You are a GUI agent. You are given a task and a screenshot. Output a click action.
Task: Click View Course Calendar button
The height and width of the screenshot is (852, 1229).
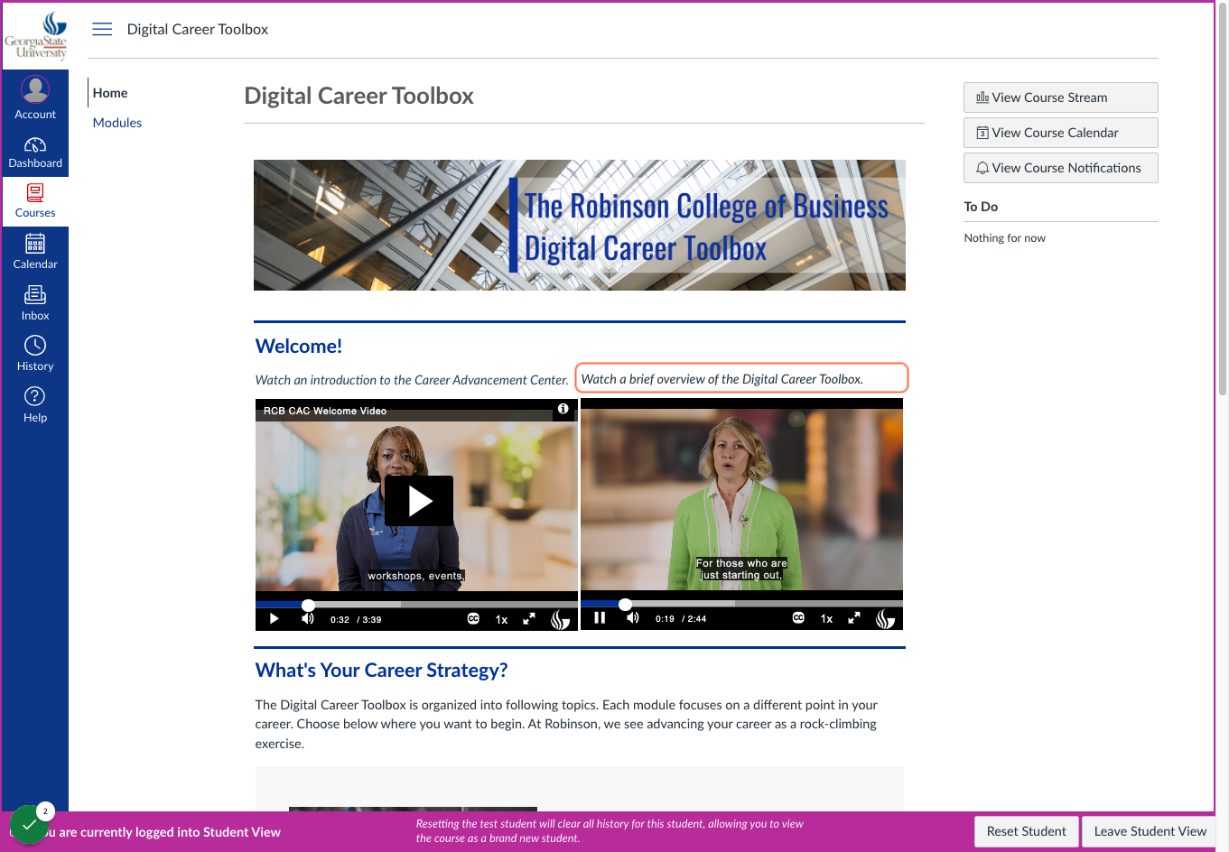pyautogui.click(x=1061, y=133)
